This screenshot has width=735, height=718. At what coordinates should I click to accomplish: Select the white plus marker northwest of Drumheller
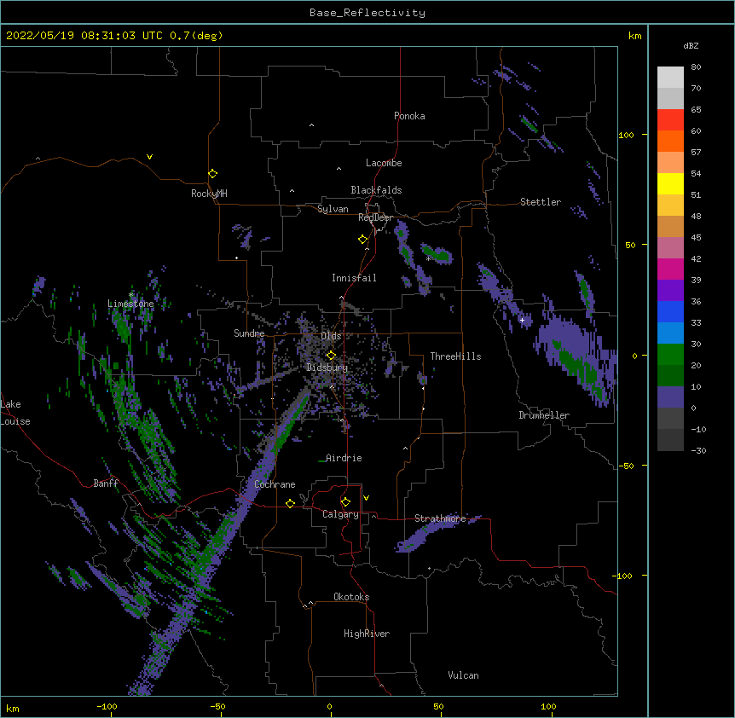[x=522, y=320]
